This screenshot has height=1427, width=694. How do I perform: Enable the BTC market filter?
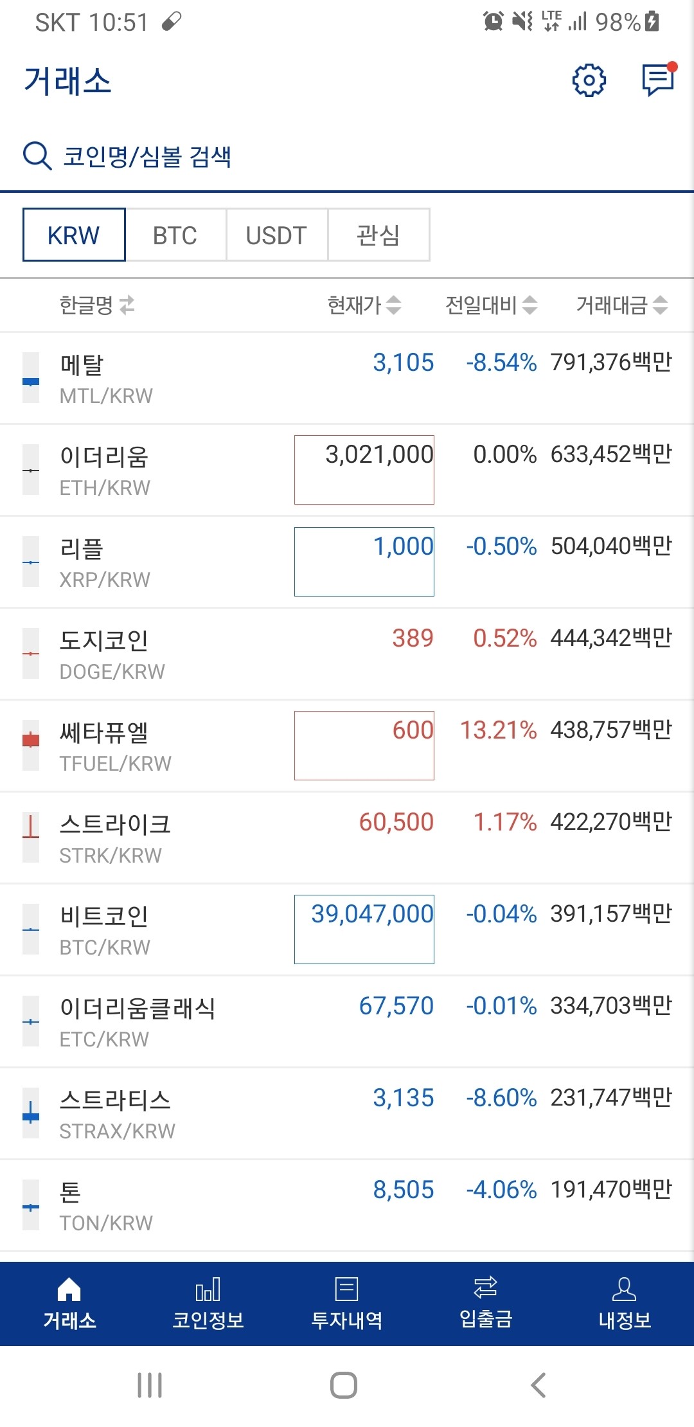coord(174,235)
